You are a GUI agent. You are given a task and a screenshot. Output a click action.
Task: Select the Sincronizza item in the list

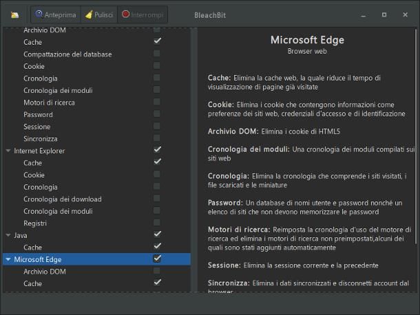tap(41, 139)
